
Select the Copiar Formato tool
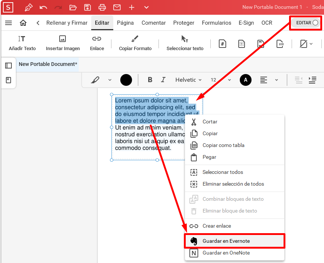135,43
